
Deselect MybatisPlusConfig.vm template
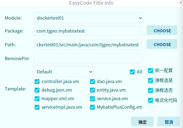point(92,107)
